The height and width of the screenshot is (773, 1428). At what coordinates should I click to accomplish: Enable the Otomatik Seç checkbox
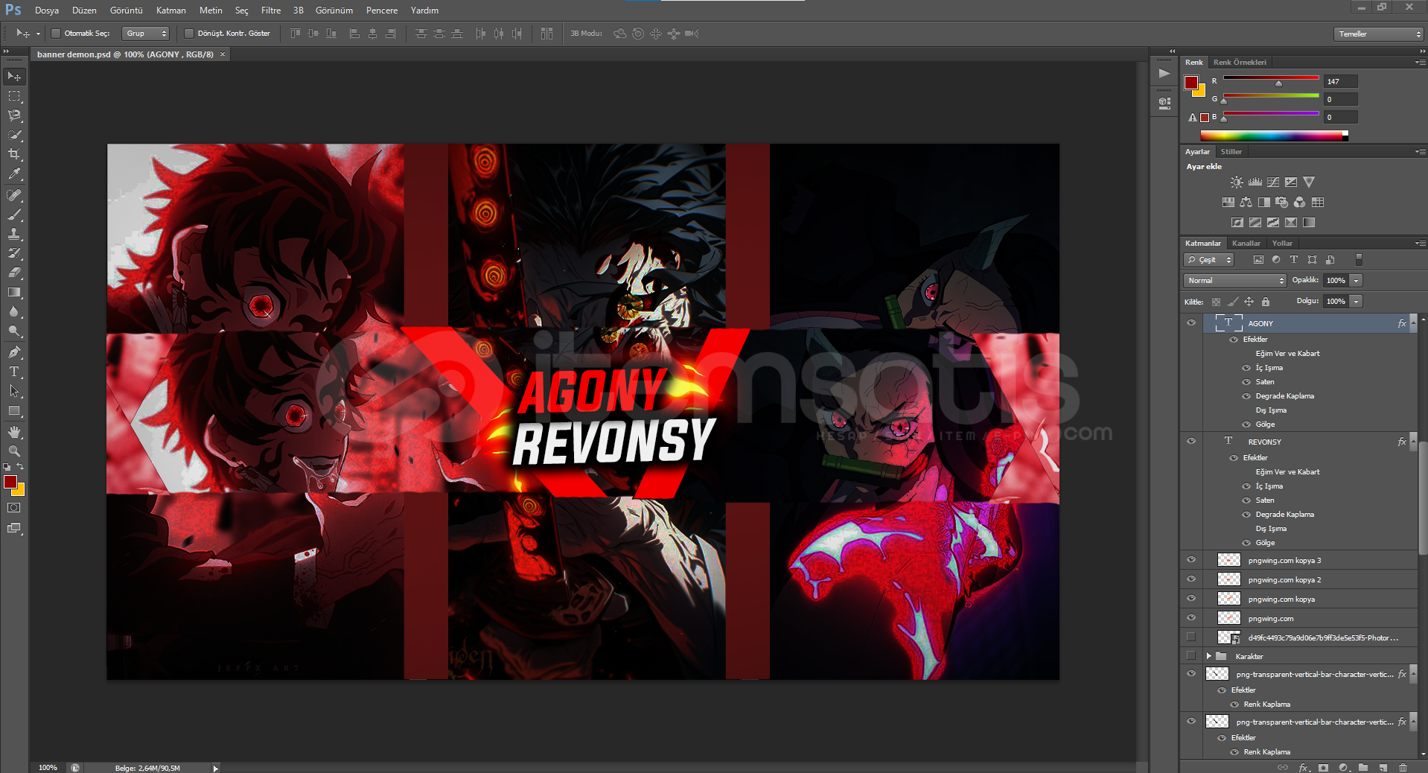tap(56, 34)
